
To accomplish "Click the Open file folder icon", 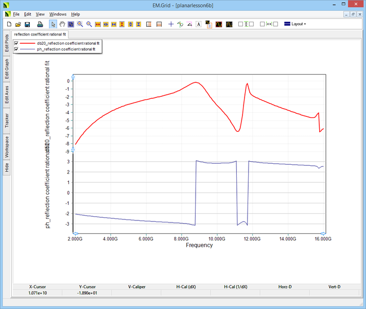I will (18, 24).
